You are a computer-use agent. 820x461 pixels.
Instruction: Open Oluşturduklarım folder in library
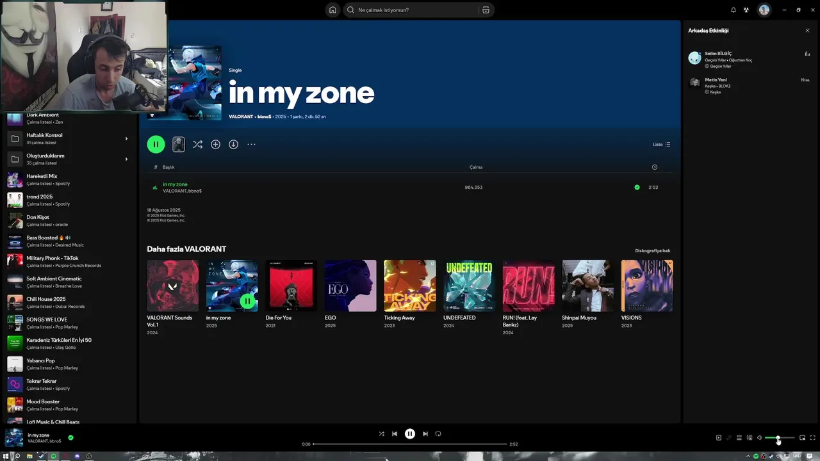[68, 159]
